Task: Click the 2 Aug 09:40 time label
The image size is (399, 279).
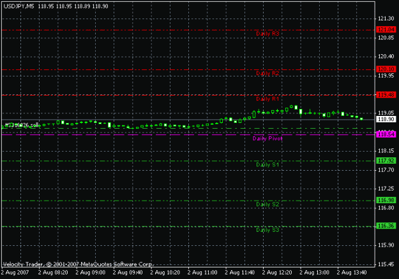Action: tap(128, 273)
